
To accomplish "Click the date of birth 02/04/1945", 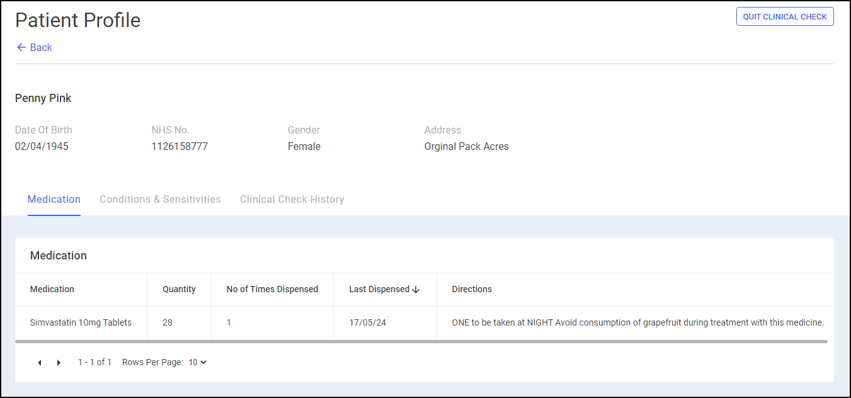I will 42,147.
